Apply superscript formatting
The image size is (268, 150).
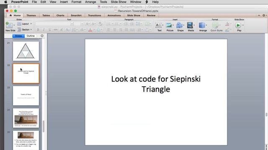point(62,30)
